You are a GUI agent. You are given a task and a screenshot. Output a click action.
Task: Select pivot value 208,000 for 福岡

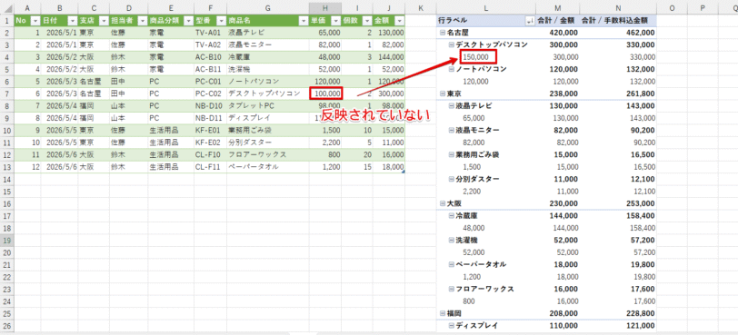pyautogui.click(x=558, y=313)
